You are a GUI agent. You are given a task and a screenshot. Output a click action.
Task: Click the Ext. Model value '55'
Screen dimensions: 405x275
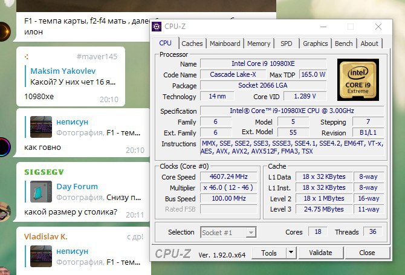[x=293, y=132]
